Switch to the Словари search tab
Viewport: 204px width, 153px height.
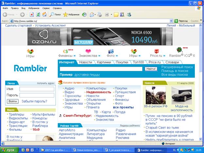click(x=172, y=62)
